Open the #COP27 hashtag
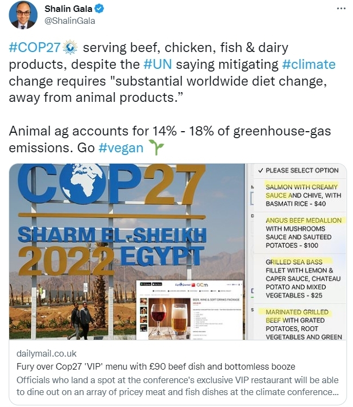 [x=35, y=48]
